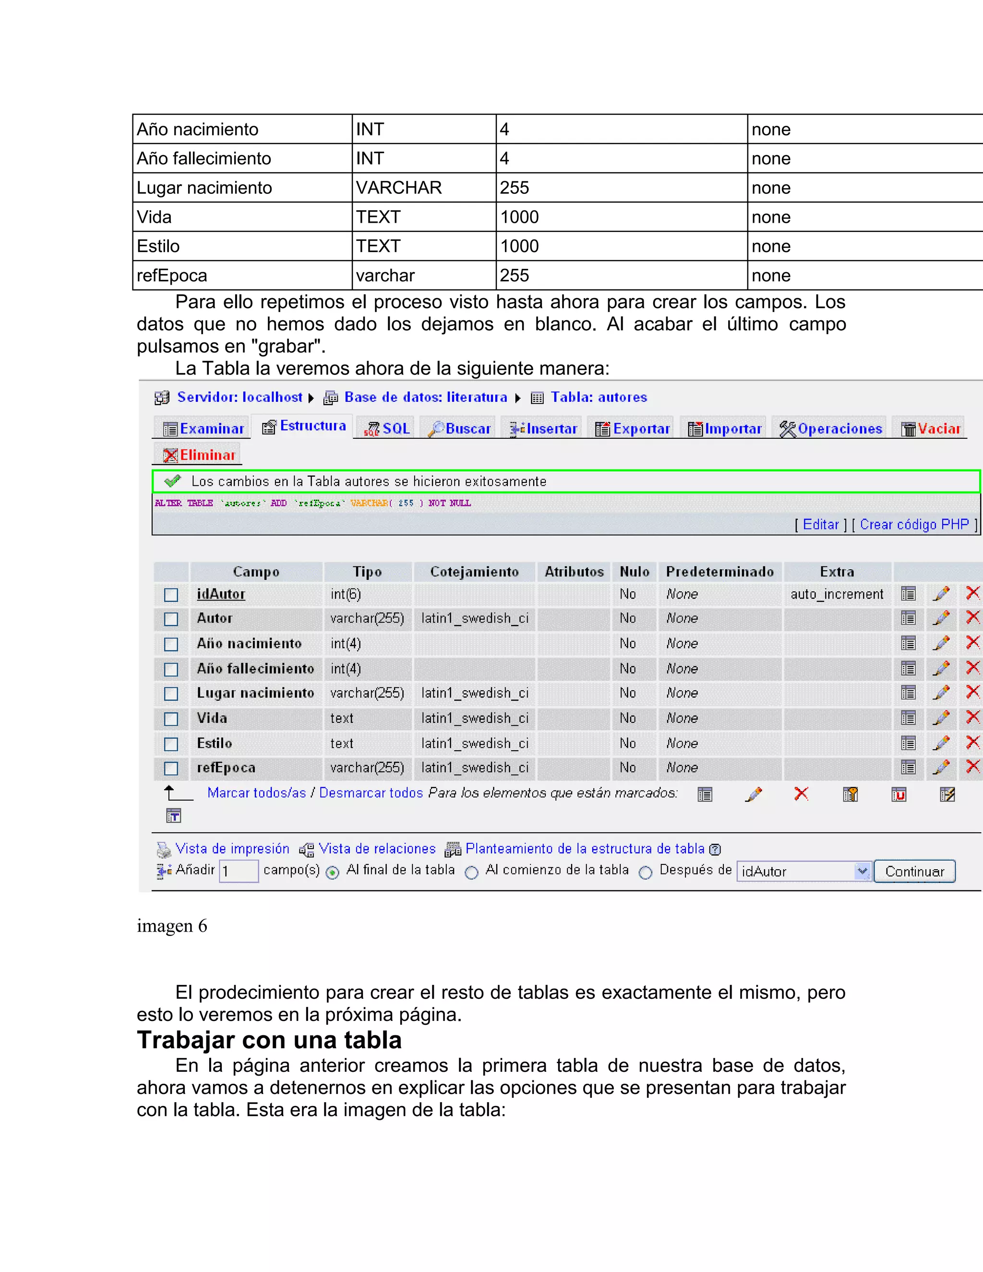The height and width of the screenshot is (1272, 983).
Task: Select 'Al final de la tabla' radio
Action: pos(333,872)
